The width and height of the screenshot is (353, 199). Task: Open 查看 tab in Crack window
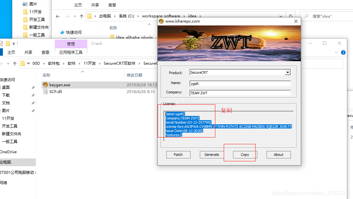(x=45, y=52)
